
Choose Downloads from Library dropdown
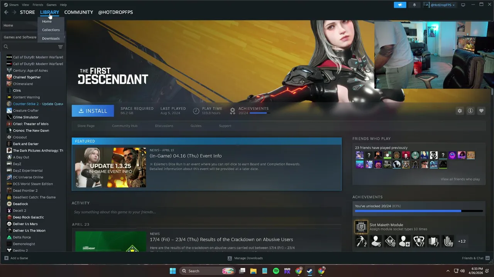coord(51,38)
